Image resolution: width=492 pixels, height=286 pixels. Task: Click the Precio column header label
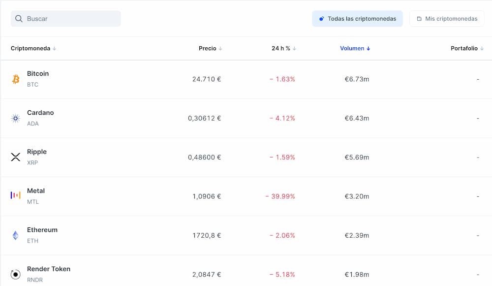[208, 48]
